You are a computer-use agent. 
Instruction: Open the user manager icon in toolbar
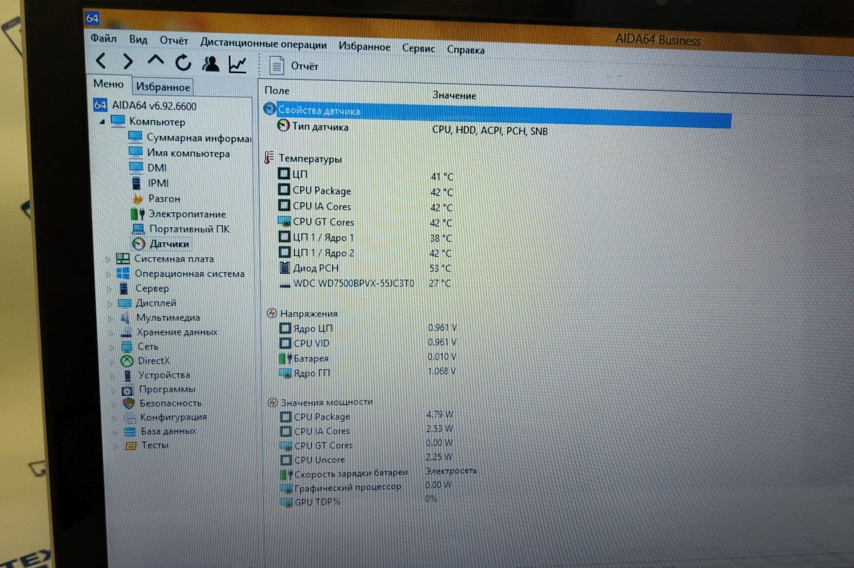pyautogui.click(x=211, y=64)
